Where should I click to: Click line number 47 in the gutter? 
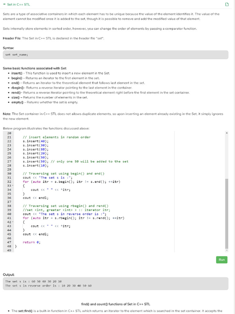[x=9, y=242]
